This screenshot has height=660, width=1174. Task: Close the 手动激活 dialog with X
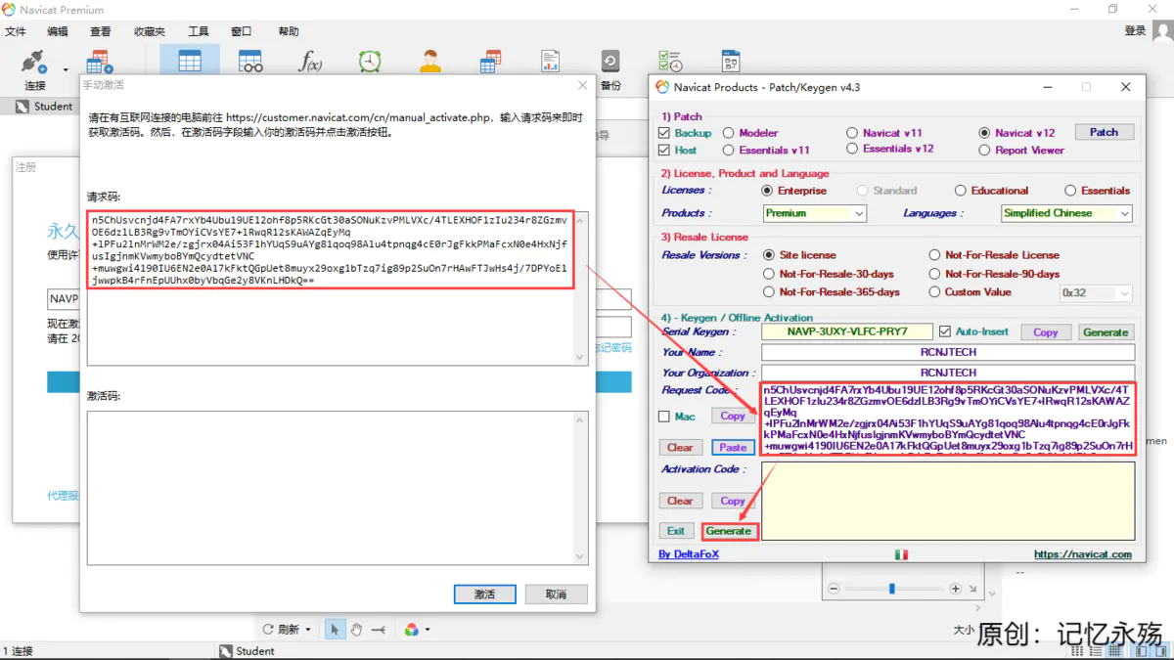coord(583,86)
